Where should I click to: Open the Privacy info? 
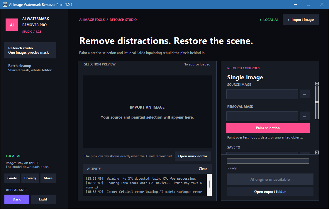click(x=30, y=178)
